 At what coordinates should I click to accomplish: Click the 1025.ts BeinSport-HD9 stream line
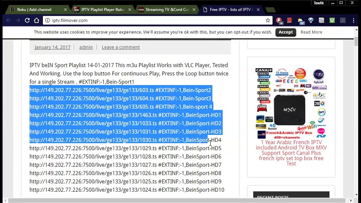click(x=125, y=182)
